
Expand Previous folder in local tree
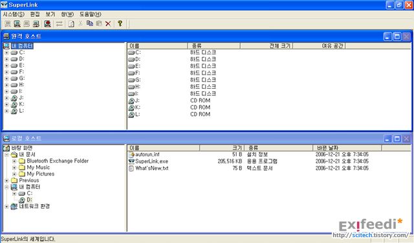pos(6,181)
